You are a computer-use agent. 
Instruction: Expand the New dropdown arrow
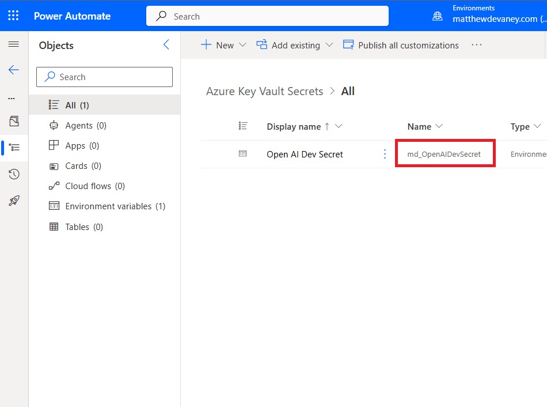coord(242,45)
